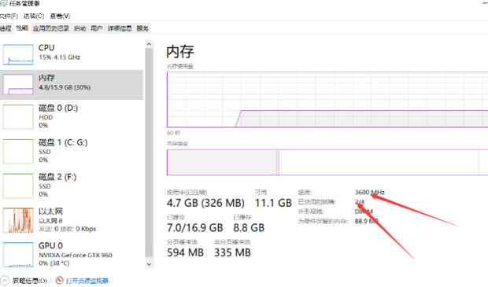Viewport: 488px width, 287px height.
Task: Open the 查看(V) menu
Action: [60, 16]
